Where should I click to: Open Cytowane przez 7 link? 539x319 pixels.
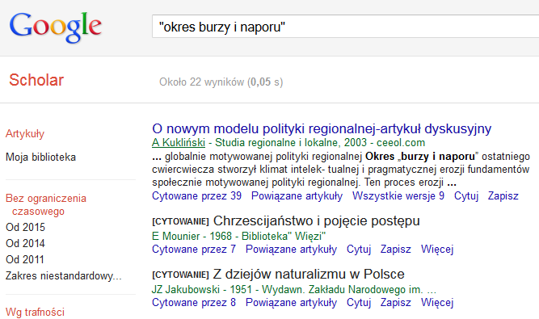coord(194,249)
